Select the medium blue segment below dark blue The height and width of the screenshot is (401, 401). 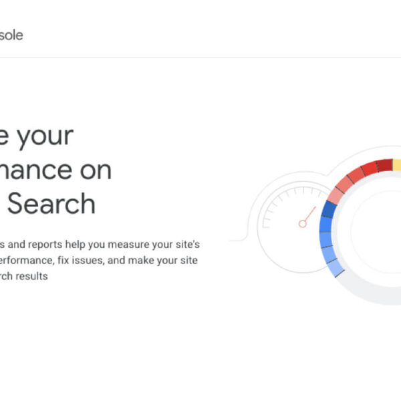click(x=326, y=225)
